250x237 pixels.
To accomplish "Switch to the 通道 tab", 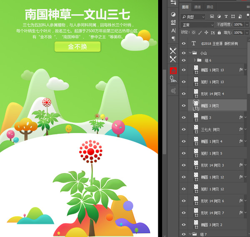I will (197, 7).
